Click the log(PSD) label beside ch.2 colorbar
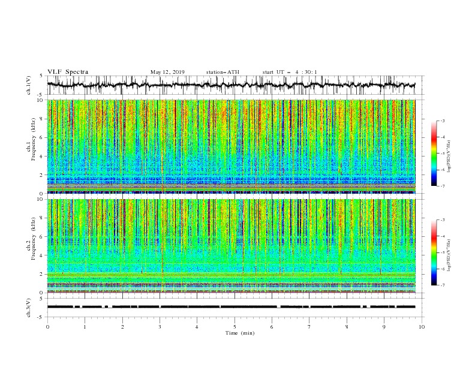475x367 pixels. pyautogui.click(x=449, y=255)
